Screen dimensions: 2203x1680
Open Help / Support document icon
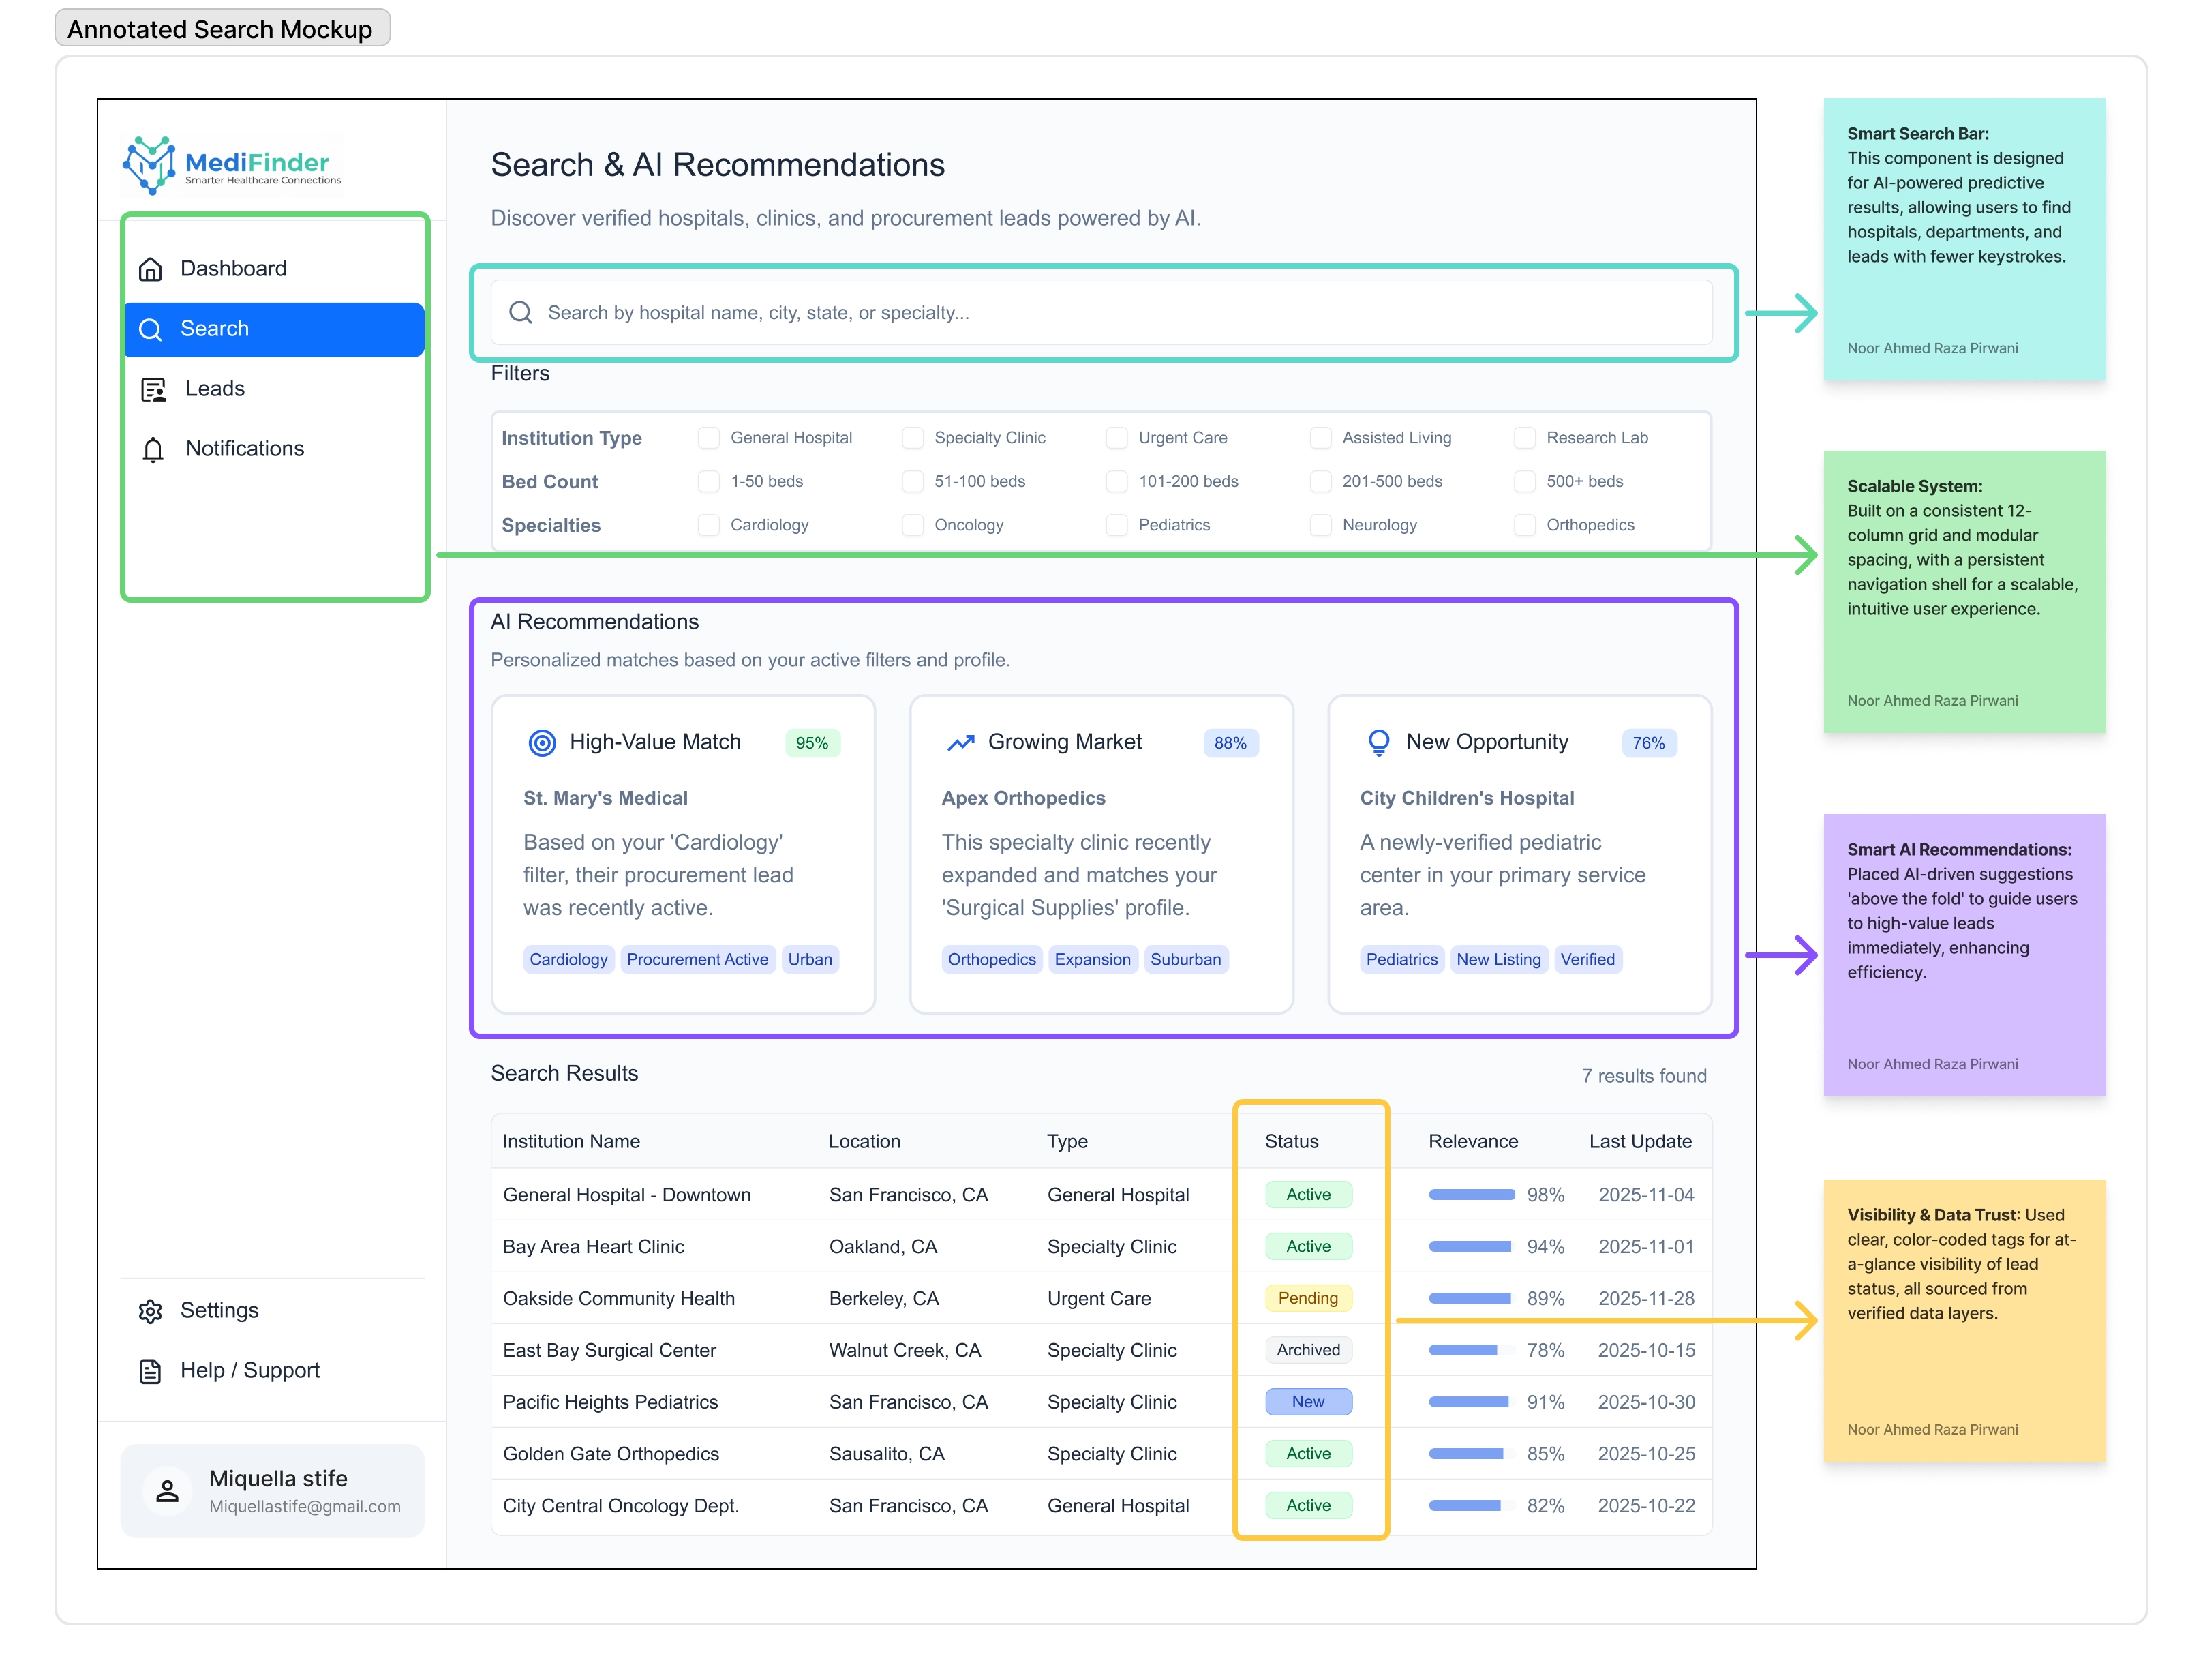(150, 1371)
